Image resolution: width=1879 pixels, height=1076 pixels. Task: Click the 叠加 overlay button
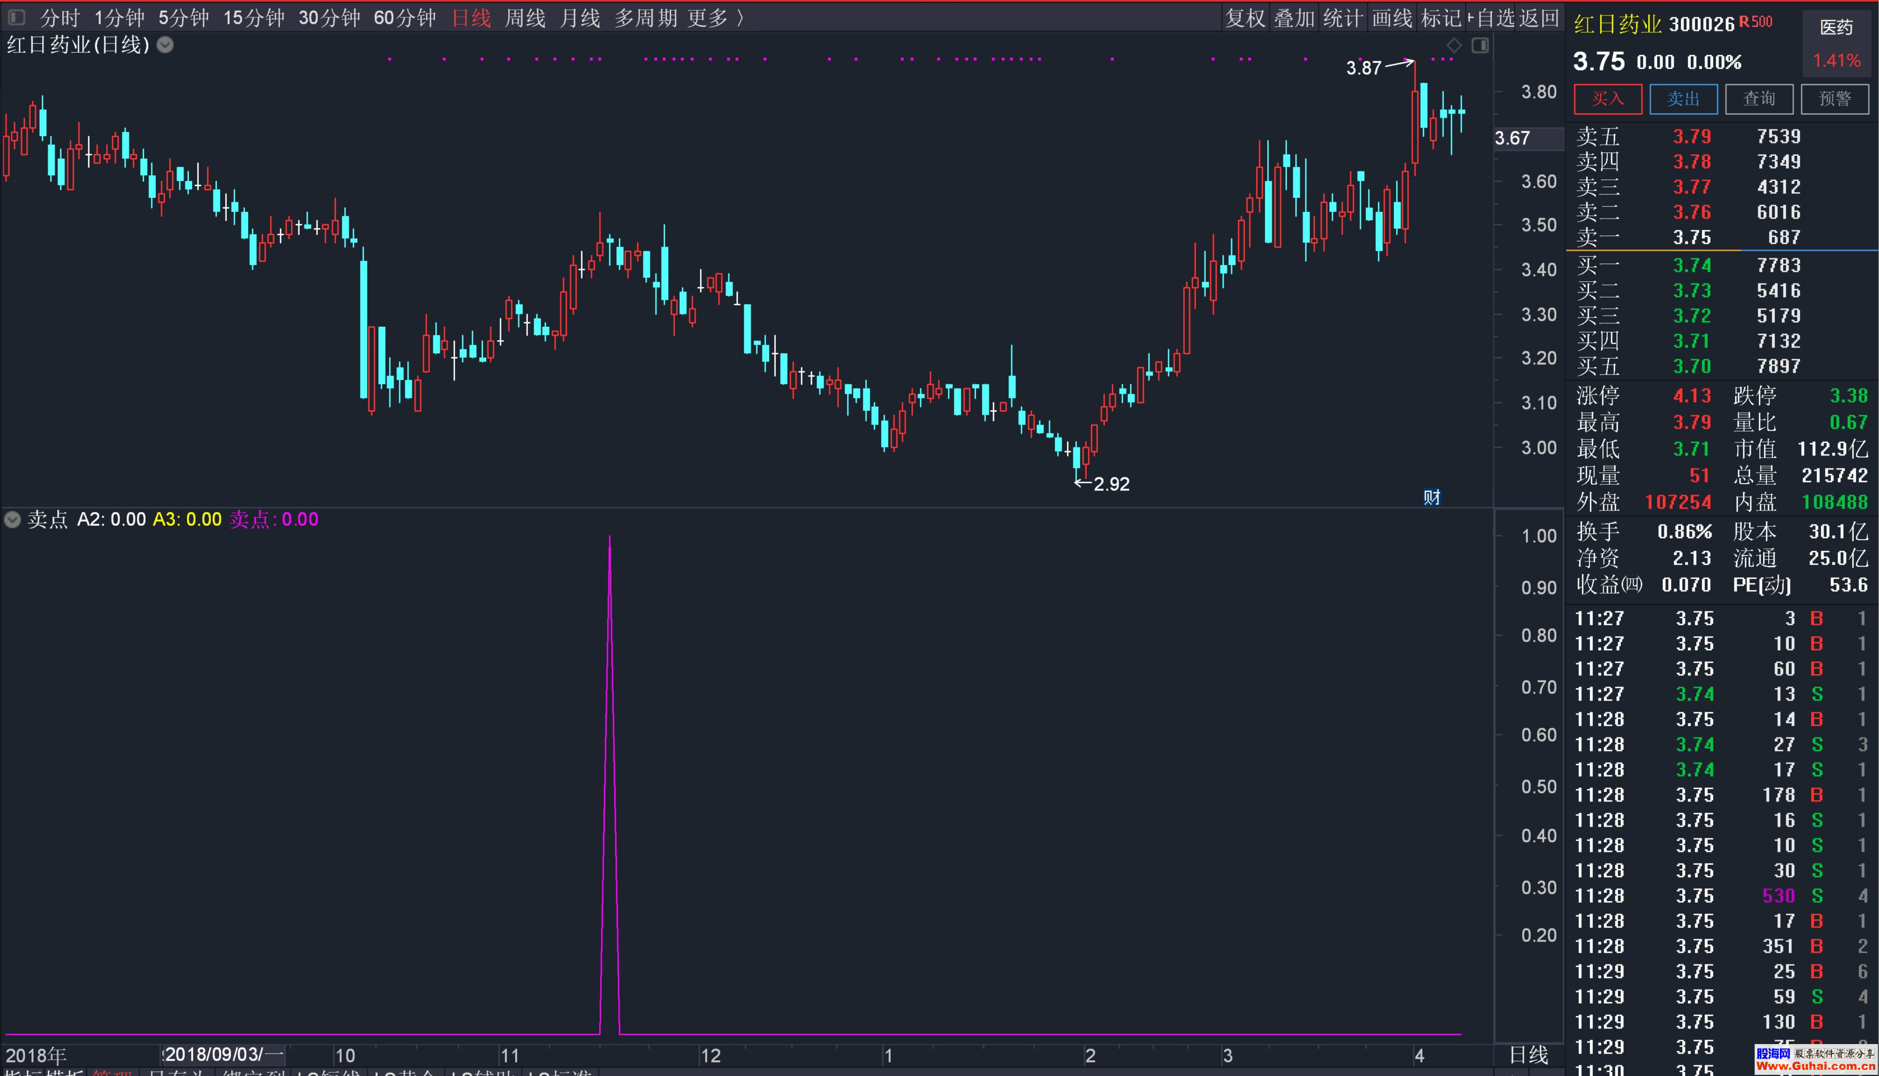click(1294, 18)
